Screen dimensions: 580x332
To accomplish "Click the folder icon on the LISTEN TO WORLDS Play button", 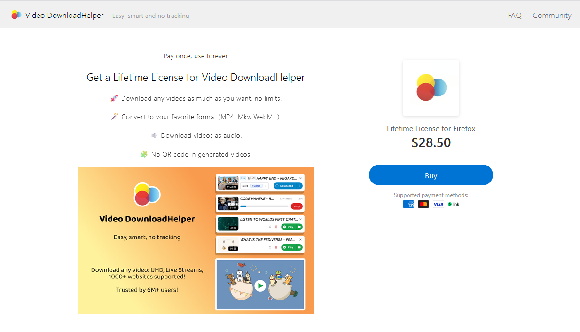I will [299, 227].
